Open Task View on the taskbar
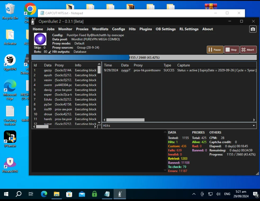 pyautogui.click(x=31, y=194)
